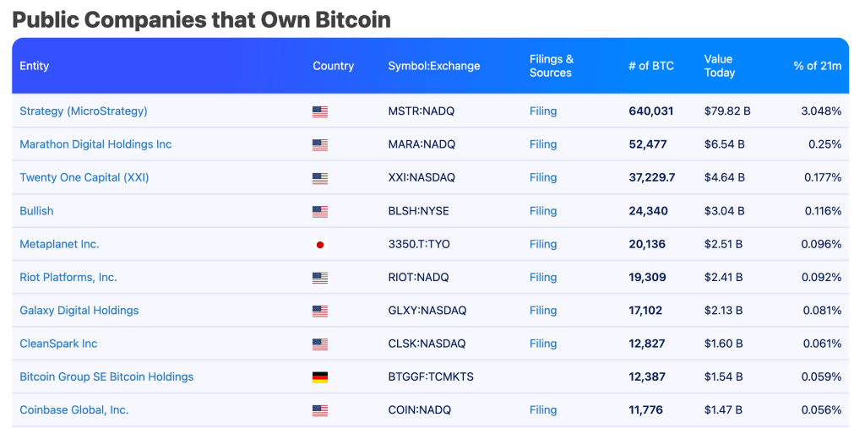Click the US flag in the Strategy row
Screen dimensions: 865x428
click(x=319, y=111)
